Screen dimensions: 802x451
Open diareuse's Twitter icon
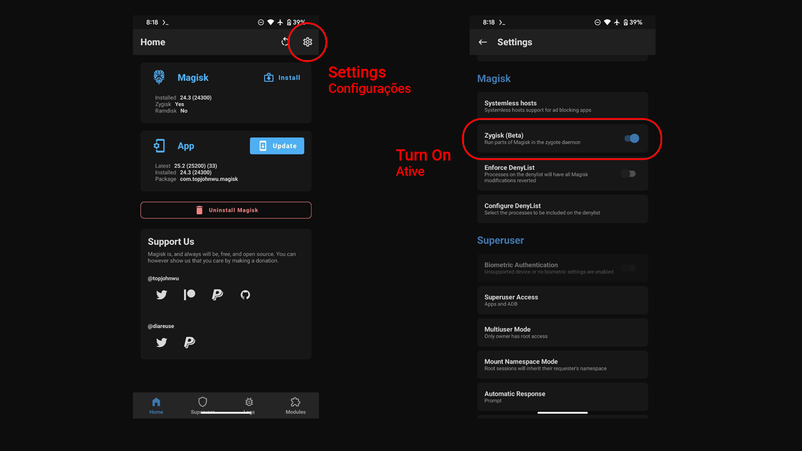162,342
